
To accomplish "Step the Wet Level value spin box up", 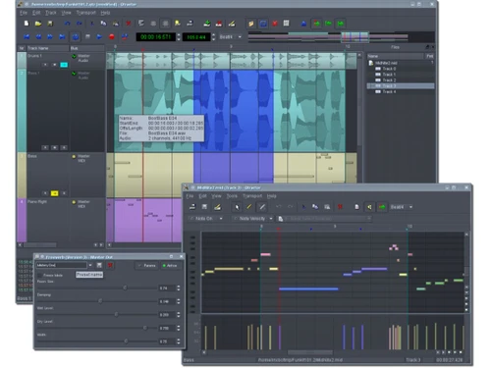I will [x=179, y=313].
